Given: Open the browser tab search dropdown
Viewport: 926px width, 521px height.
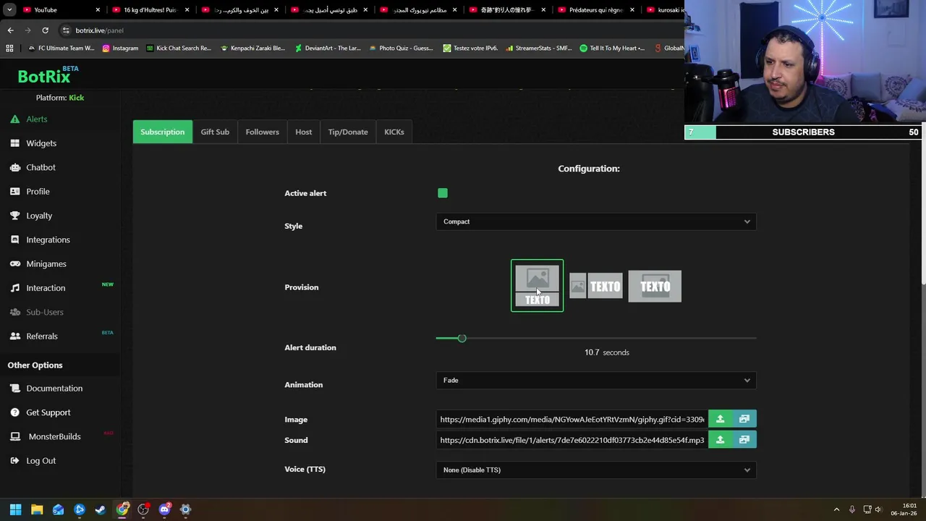Looking at the screenshot, I should point(9,10).
